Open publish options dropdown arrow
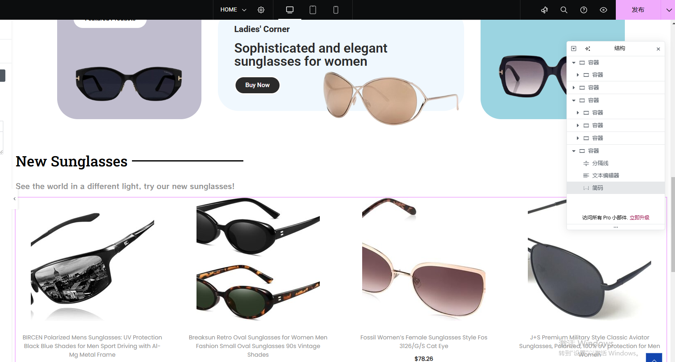Image resolution: width=675 pixels, height=362 pixels. (x=668, y=10)
